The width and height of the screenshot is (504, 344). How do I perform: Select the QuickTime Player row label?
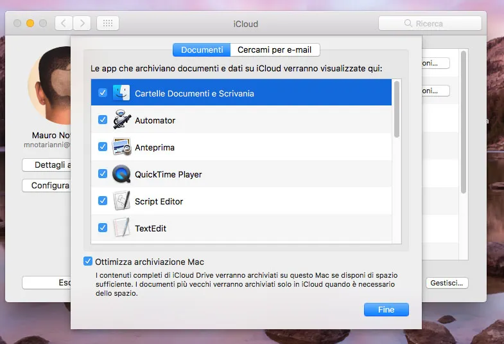(x=168, y=174)
